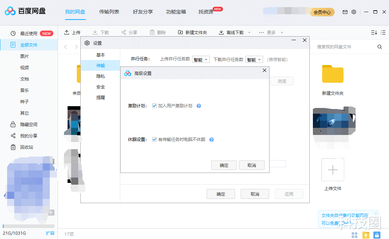Viewport: 389px width, 239px height.
Task: Open the 下载并行任务数 智能 dropdown
Action: [x=254, y=59]
